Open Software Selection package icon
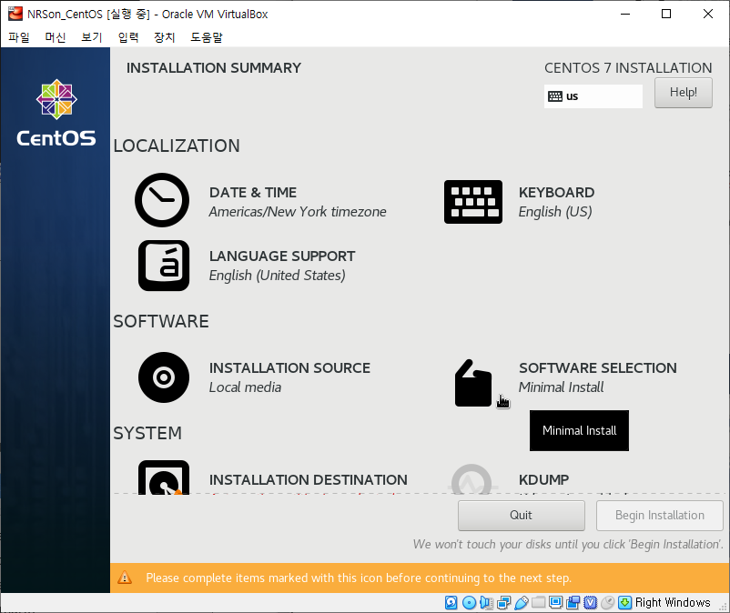The height and width of the screenshot is (613, 730). [473, 383]
